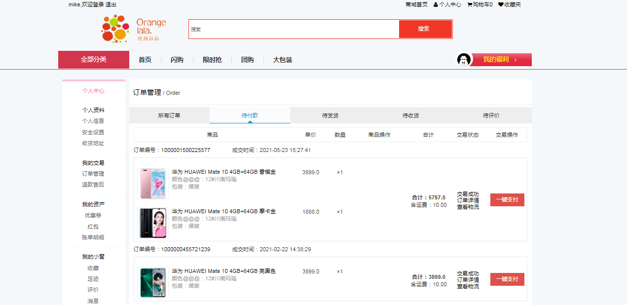Open 个人信息 in sidebar
627x305 pixels.
[x=93, y=121]
